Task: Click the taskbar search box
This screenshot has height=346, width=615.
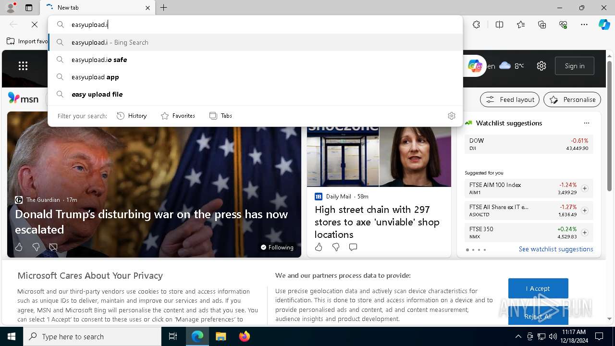Action: pos(92,336)
